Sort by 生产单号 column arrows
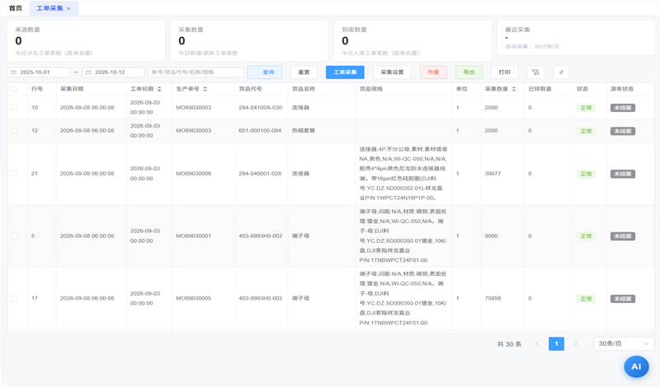The height and width of the screenshot is (387, 660). click(x=205, y=89)
